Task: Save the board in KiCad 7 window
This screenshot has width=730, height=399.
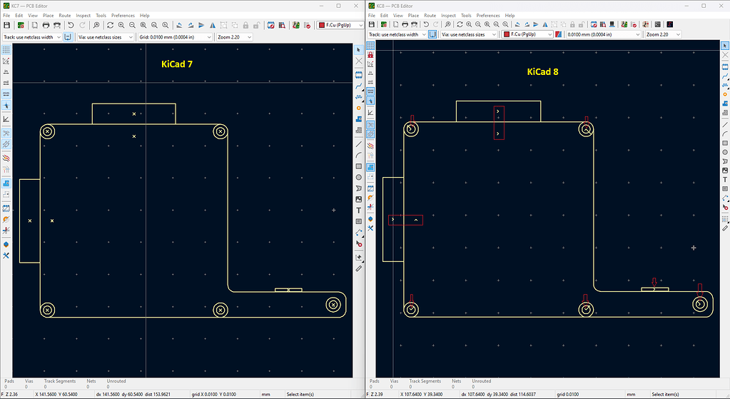Action: (x=6, y=25)
